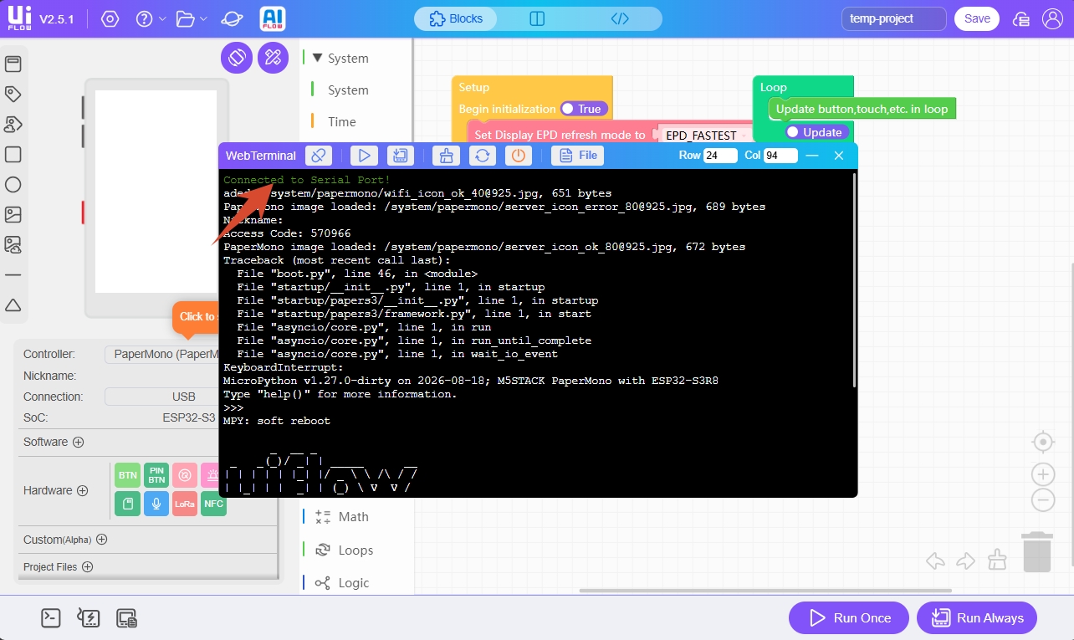
Task: Add a title bar widget
Action: pyautogui.click(x=13, y=64)
